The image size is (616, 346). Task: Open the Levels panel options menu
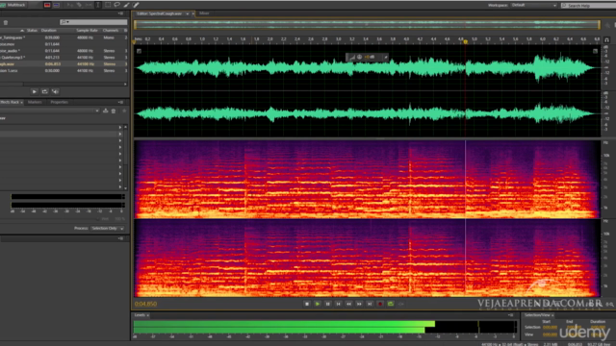511,315
